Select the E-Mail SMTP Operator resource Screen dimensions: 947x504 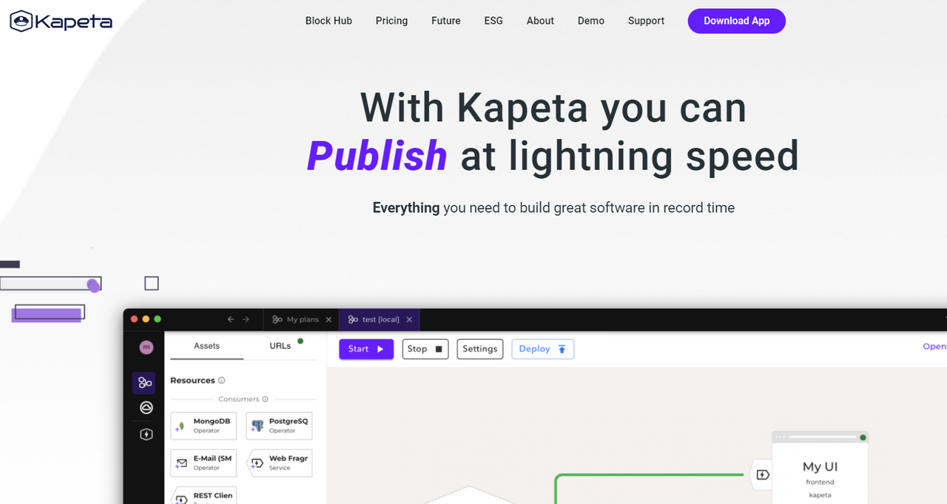pyautogui.click(x=203, y=463)
